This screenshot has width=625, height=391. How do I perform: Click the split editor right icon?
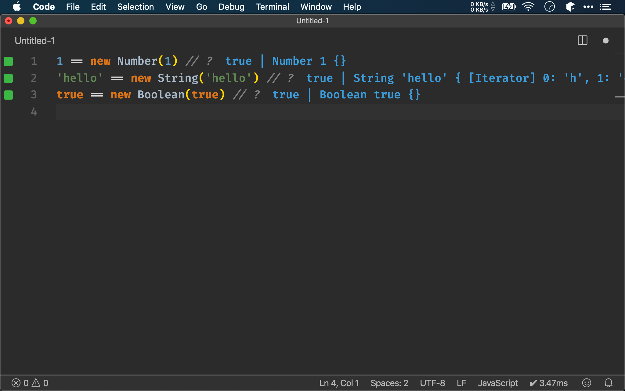582,41
